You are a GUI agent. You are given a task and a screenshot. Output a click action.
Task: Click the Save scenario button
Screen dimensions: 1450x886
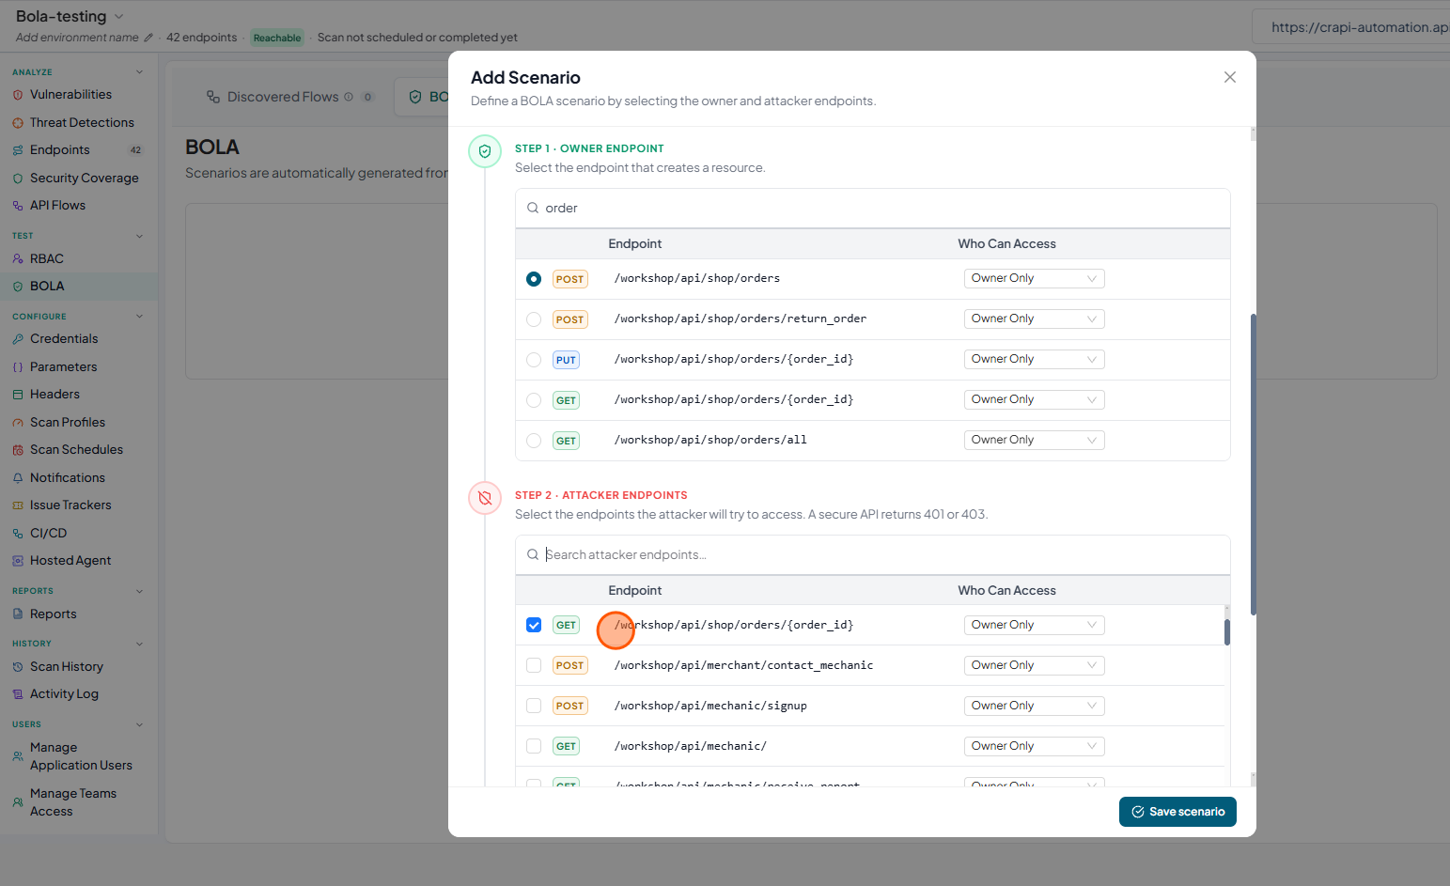1177,812
